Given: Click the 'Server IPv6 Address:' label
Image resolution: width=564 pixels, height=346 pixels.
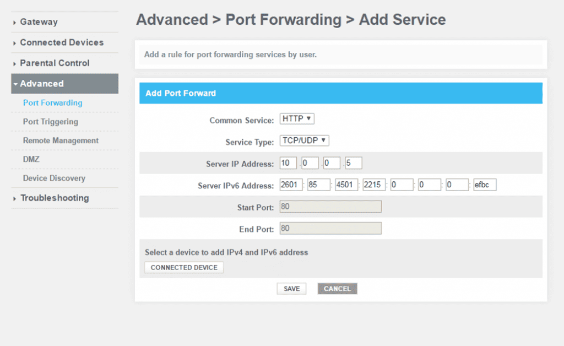Looking at the screenshot, I should pyautogui.click(x=236, y=186).
